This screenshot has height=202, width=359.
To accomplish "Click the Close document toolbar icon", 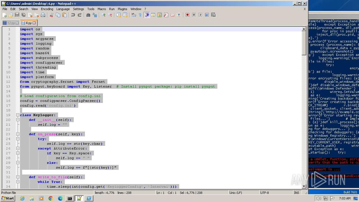I will coord(30,15).
